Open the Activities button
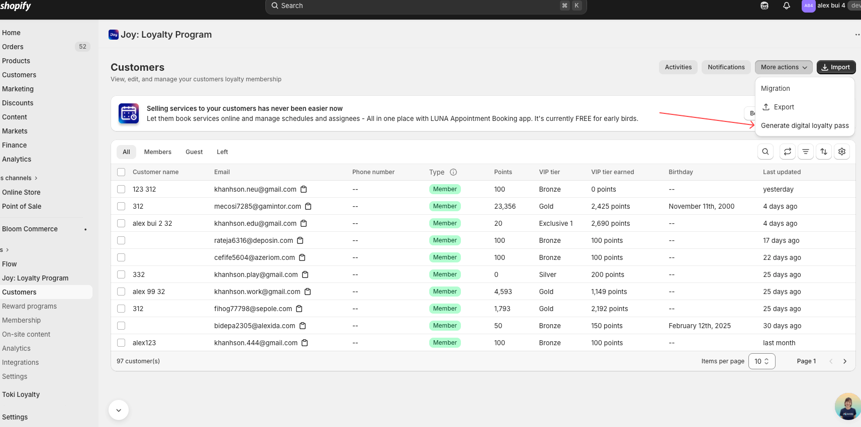 [x=678, y=67]
